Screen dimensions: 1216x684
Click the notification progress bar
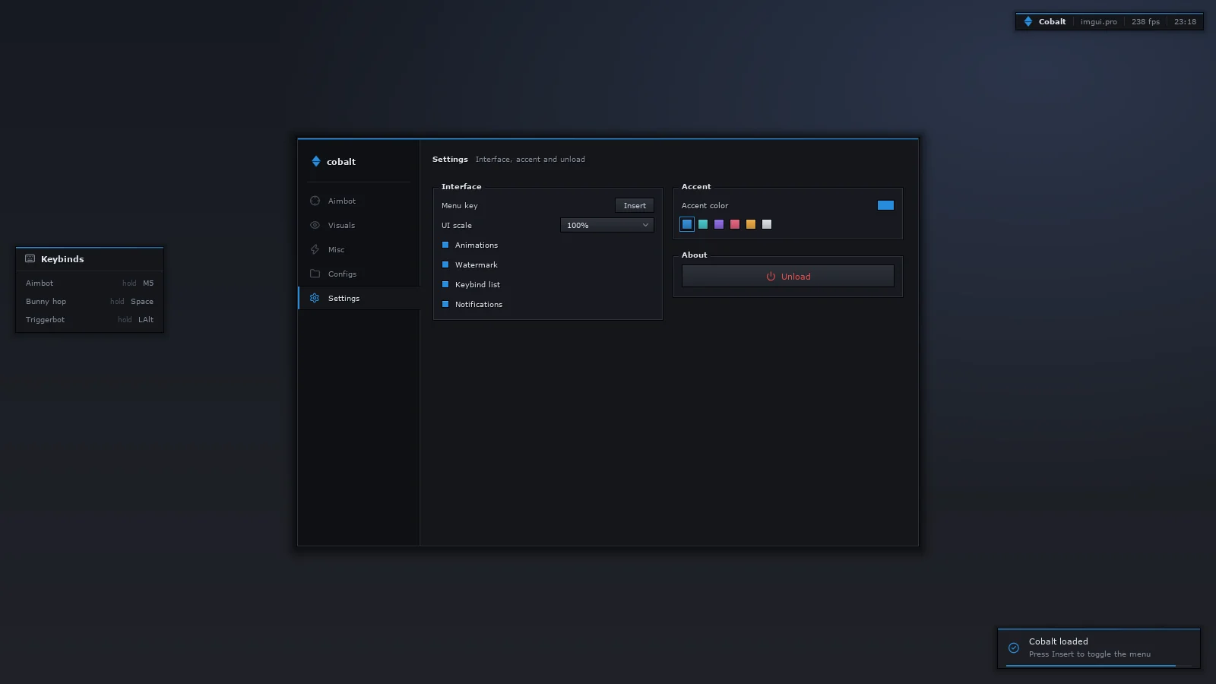(1099, 666)
